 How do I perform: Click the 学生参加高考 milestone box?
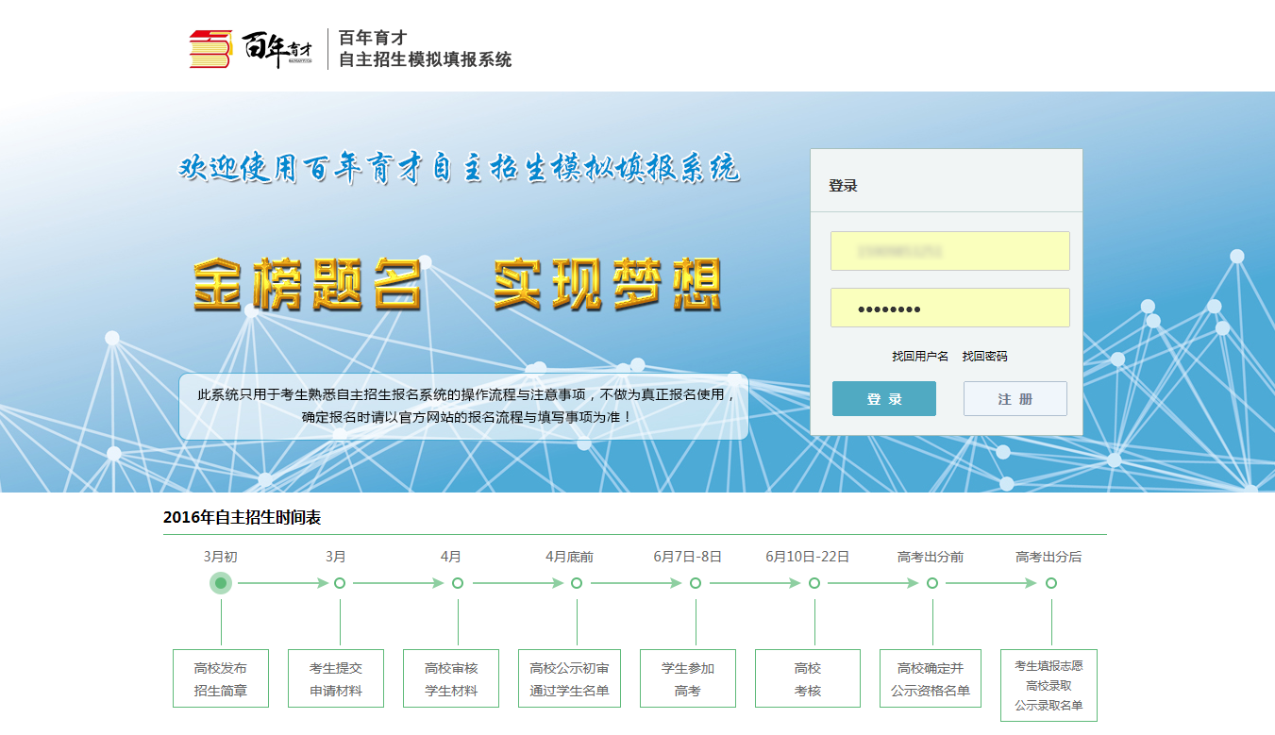click(688, 677)
